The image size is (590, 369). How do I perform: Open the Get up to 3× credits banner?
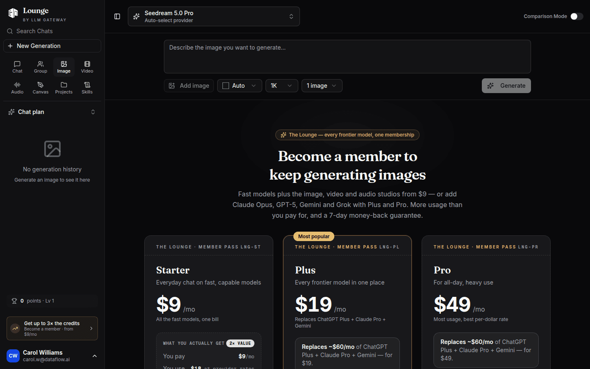[x=52, y=328]
